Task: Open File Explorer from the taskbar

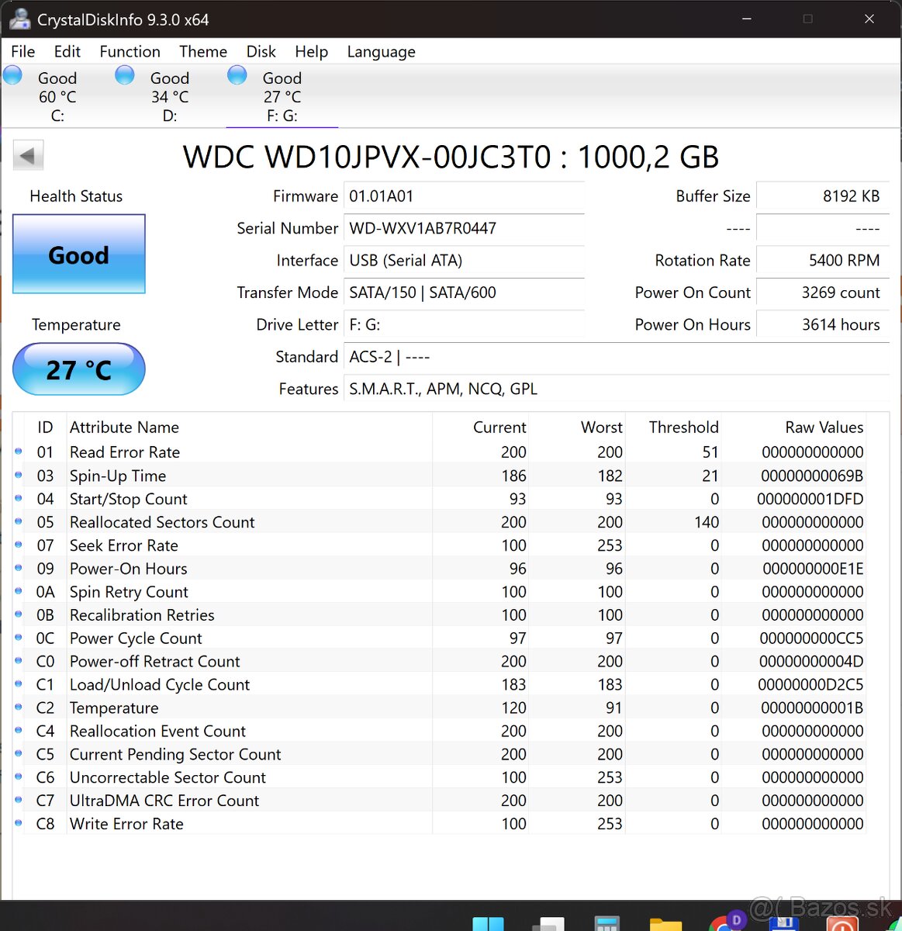Action: [x=665, y=924]
